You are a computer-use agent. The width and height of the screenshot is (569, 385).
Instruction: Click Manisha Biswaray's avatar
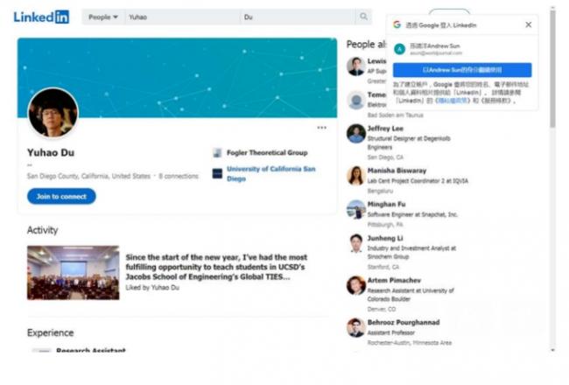point(356,176)
